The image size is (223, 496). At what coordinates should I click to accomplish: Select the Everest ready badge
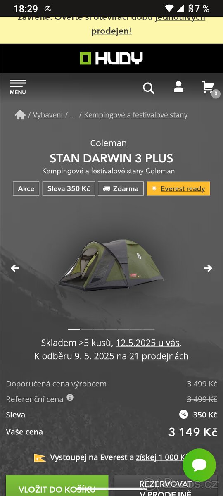coord(178,188)
